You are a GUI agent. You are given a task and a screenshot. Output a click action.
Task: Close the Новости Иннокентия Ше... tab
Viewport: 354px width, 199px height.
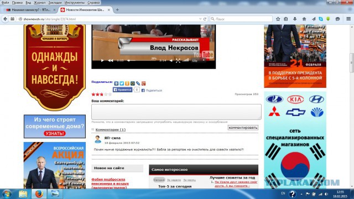tap(109, 10)
